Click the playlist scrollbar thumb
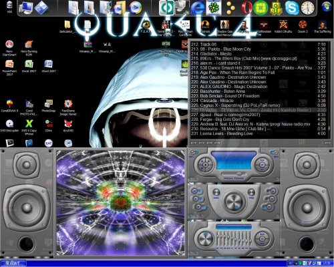The image size is (334, 267). pyautogui.click(x=329, y=129)
